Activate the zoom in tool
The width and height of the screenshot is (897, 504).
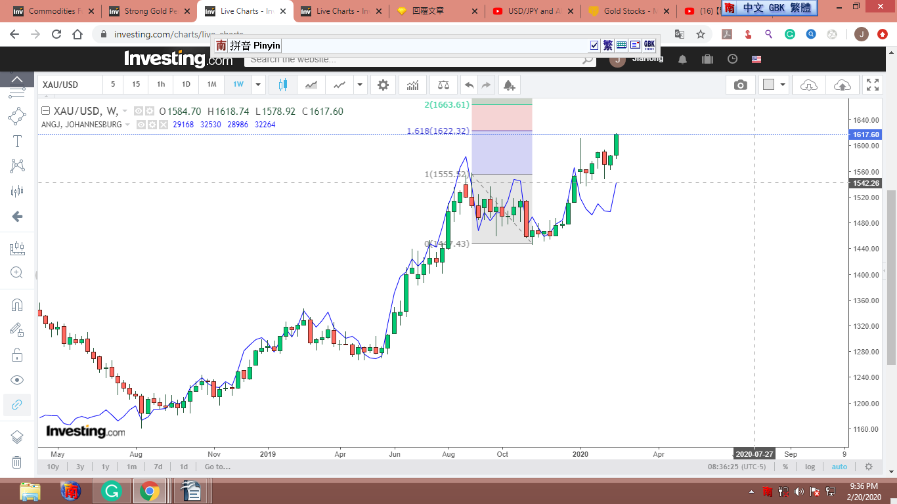click(x=17, y=273)
